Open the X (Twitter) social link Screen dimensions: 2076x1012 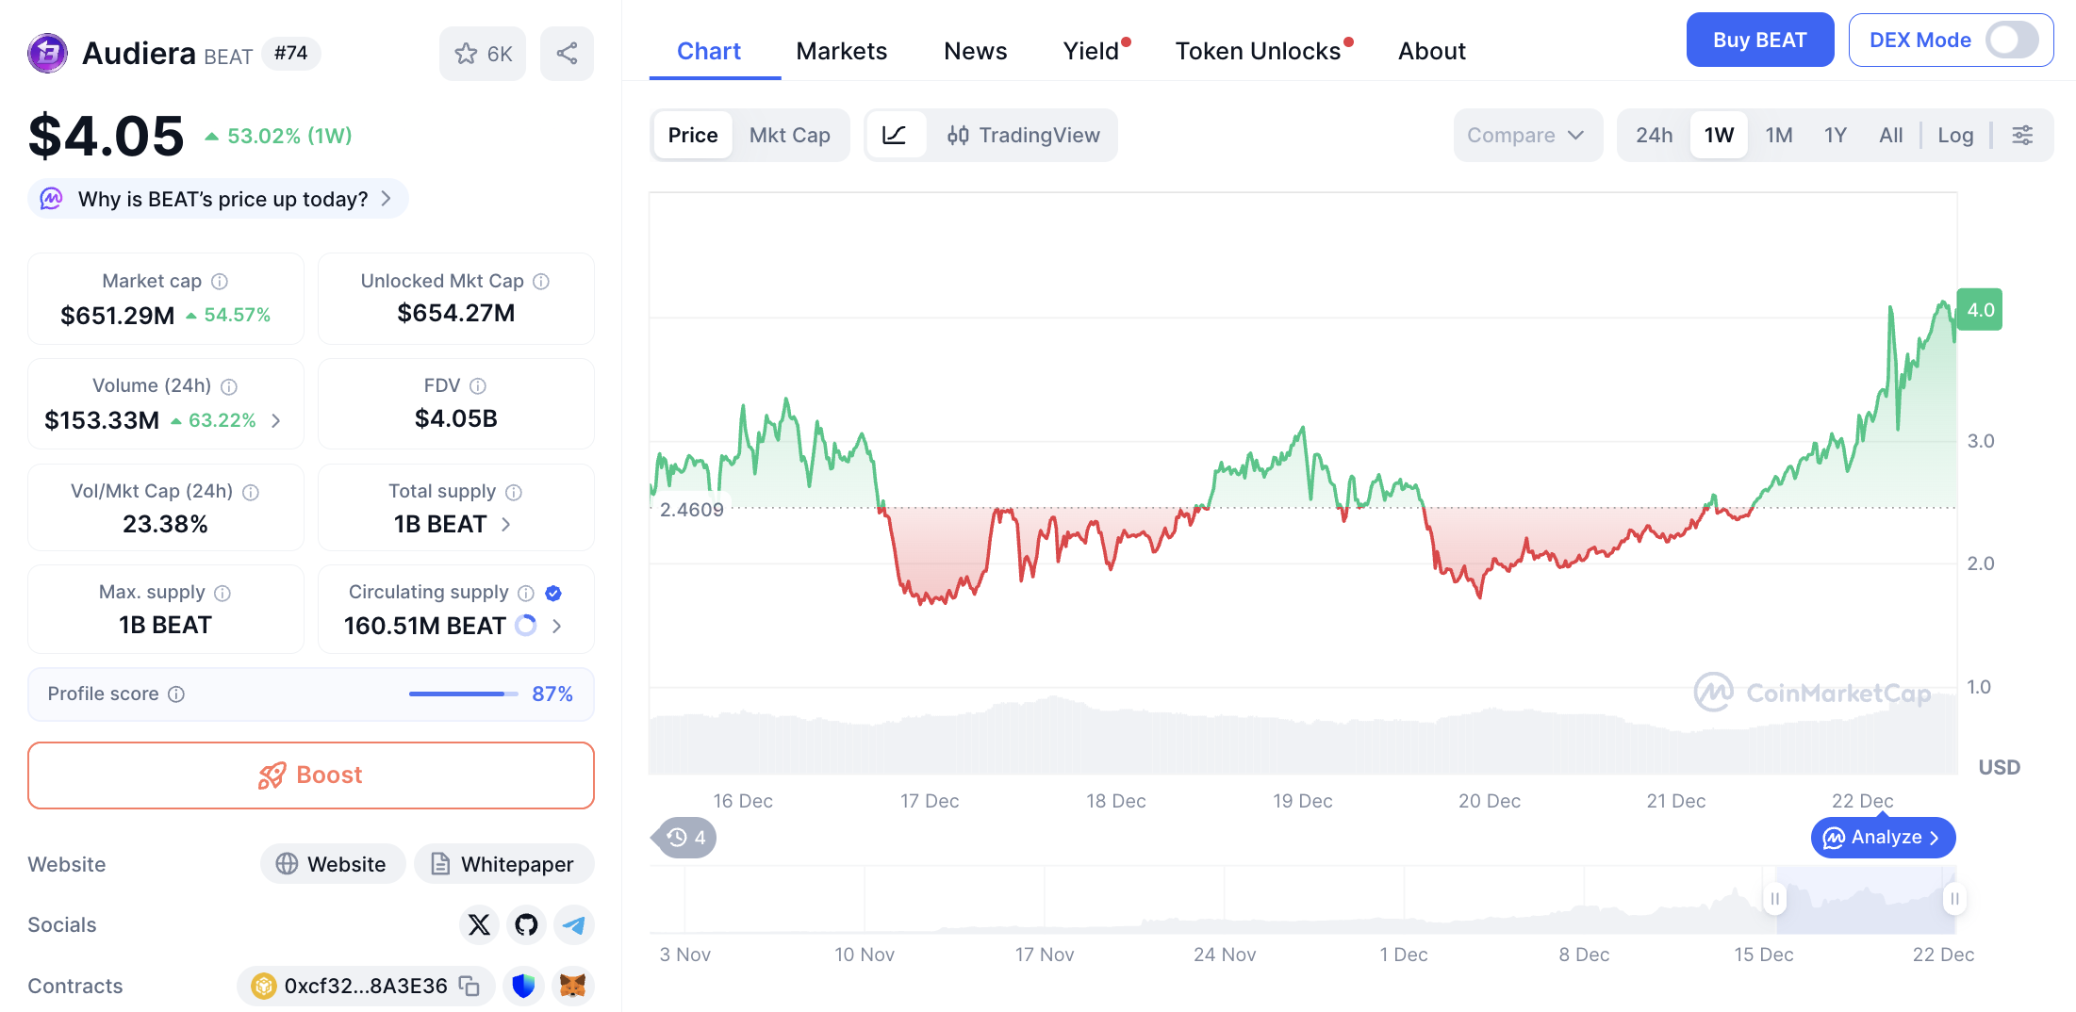click(x=479, y=925)
